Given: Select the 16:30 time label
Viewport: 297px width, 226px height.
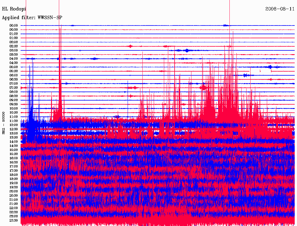Looking at the screenshot, I should pyautogui.click(x=14, y=163).
